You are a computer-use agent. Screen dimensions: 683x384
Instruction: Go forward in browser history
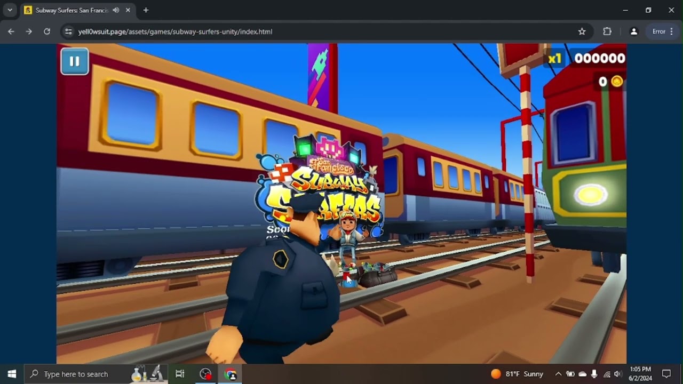click(29, 31)
